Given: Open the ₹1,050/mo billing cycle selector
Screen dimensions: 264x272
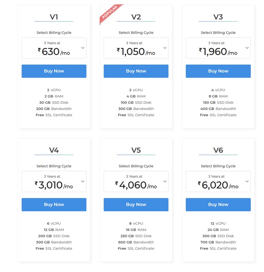Looking at the screenshot, I should [136, 48].
